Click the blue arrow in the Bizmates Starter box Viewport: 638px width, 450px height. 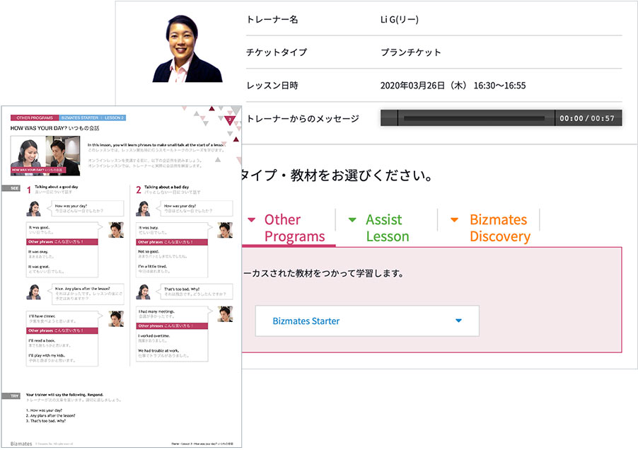[x=458, y=321]
